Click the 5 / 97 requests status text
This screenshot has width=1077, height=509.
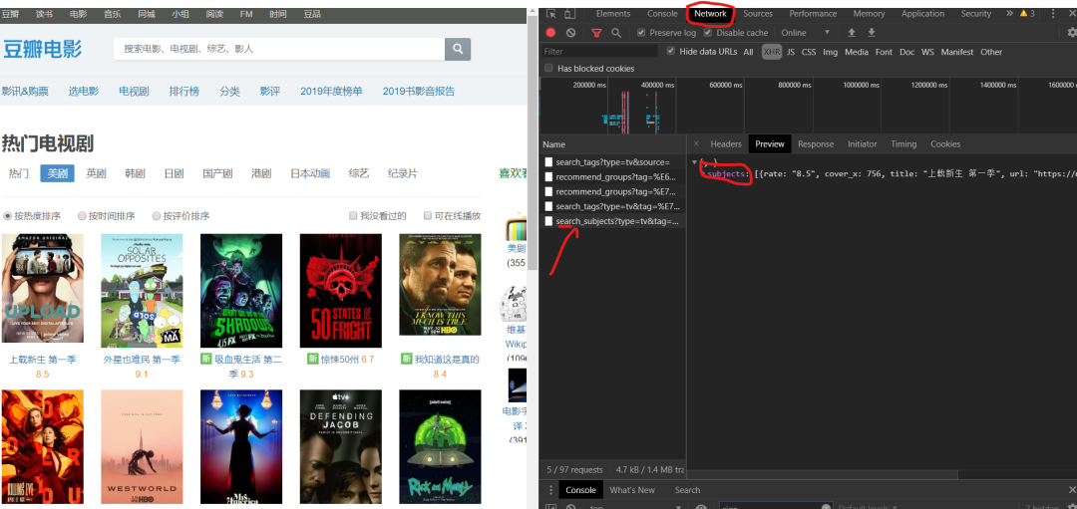574,470
